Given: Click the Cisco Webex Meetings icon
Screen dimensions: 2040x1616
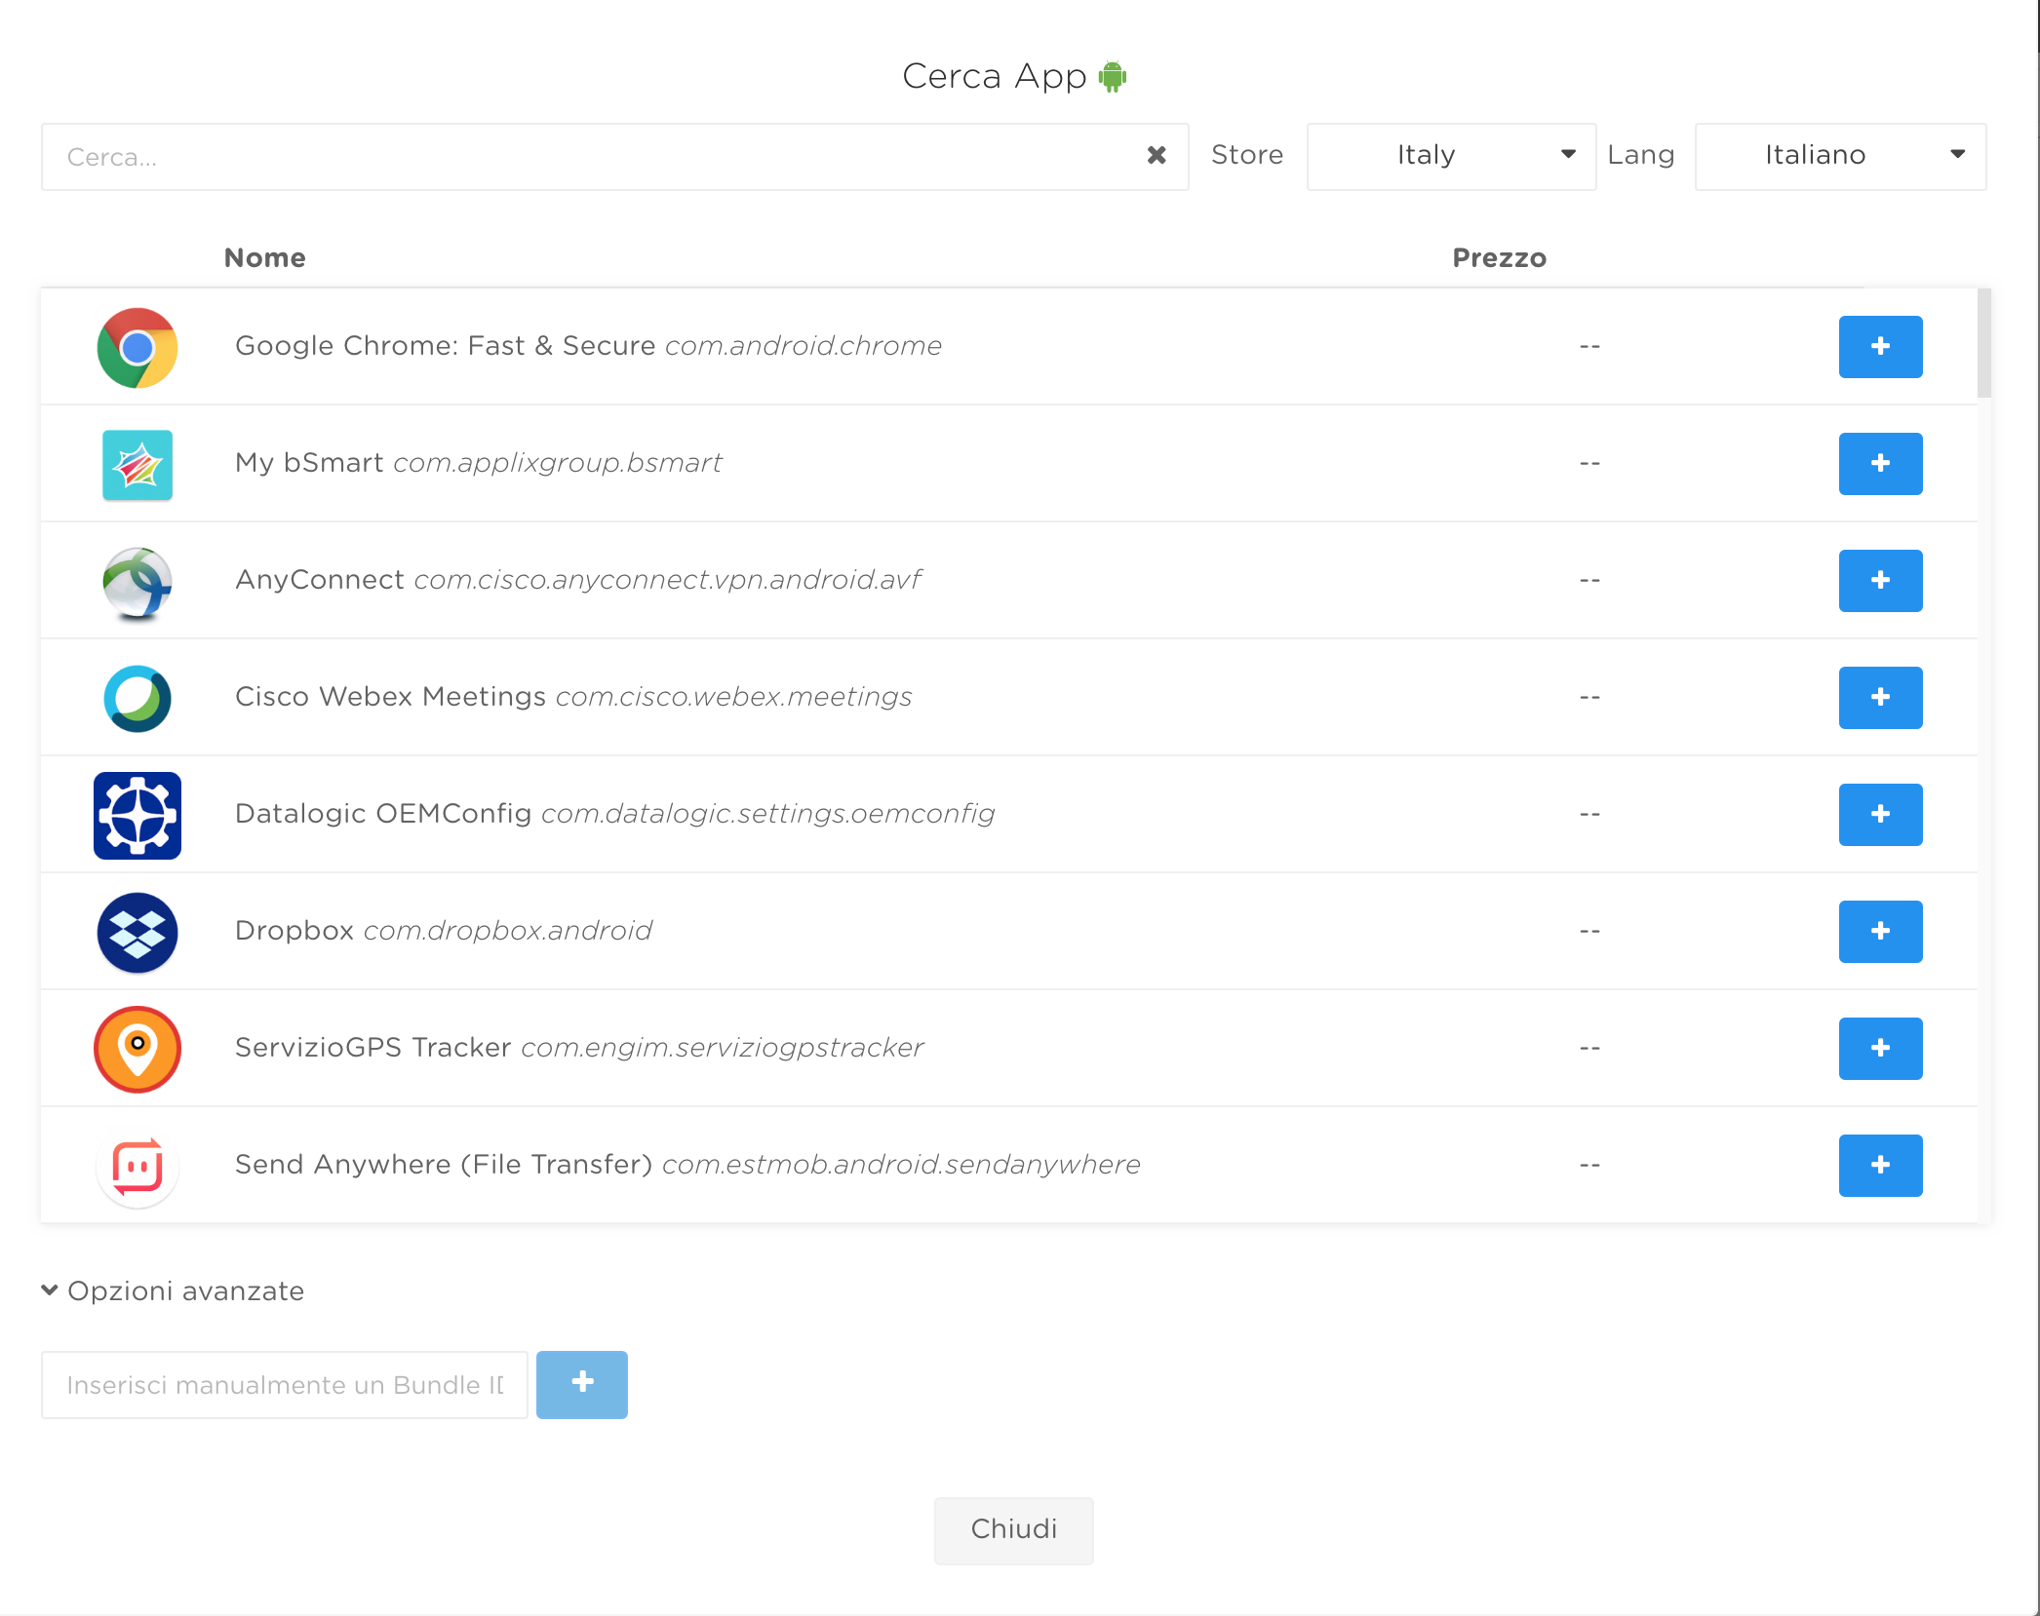Looking at the screenshot, I should (137, 699).
